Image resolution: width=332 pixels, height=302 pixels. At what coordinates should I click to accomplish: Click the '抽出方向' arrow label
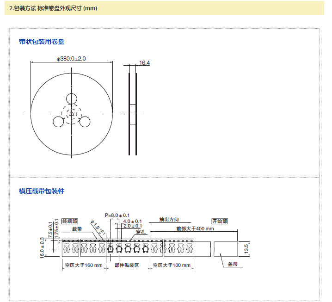pyautogui.click(x=168, y=220)
